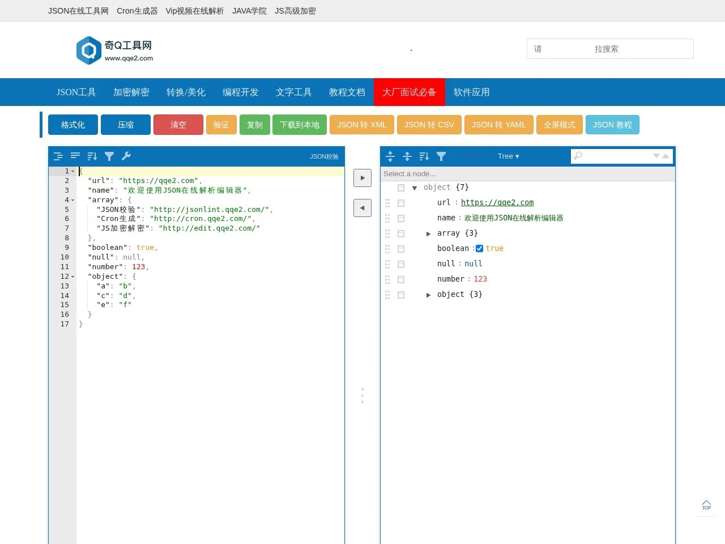The width and height of the screenshot is (725, 544).
Task: Collapse all fields in the tree view
Action: tap(407, 156)
